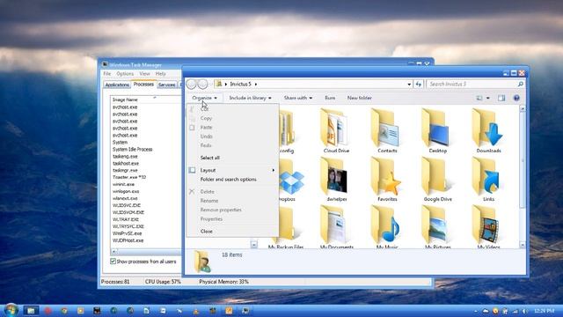Viewport: 563px width, 317px height.
Task: Open Include in library dropdown
Action: point(250,98)
